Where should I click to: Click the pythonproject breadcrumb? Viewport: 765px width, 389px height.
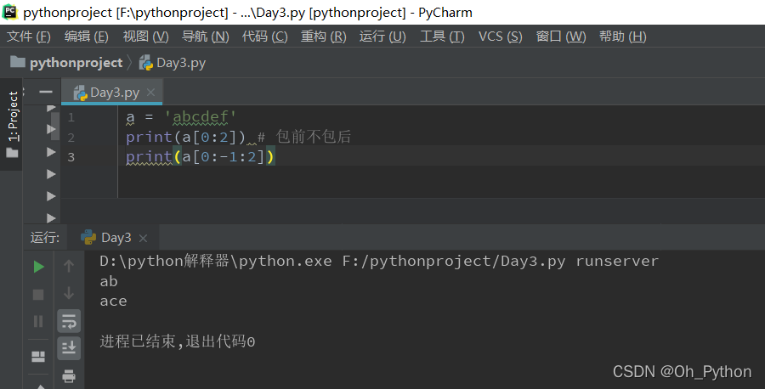[x=76, y=63]
